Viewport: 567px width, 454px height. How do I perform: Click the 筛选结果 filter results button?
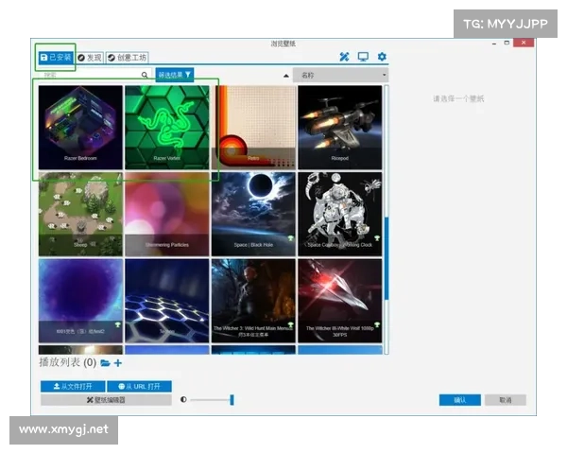click(x=174, y=75)
